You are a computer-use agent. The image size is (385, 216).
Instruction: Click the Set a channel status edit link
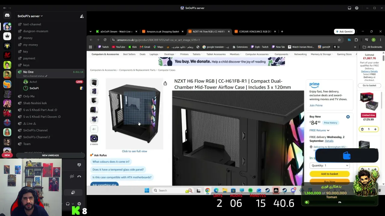[x=35, y=76]
